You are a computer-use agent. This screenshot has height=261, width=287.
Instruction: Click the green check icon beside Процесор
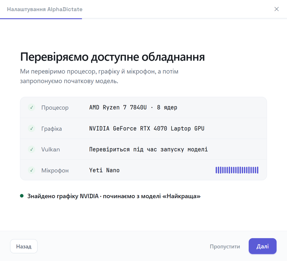(x=32, y=107)
